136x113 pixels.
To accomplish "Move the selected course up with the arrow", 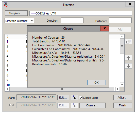I will (x=128, y=58).
